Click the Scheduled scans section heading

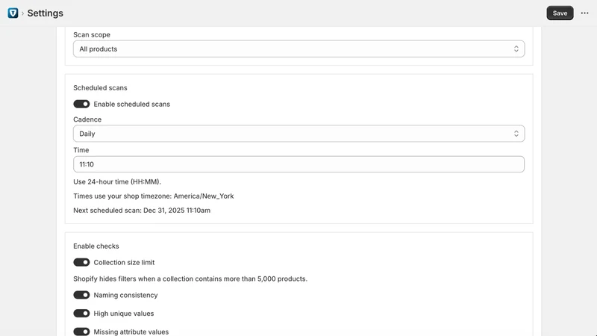[100, 87]
